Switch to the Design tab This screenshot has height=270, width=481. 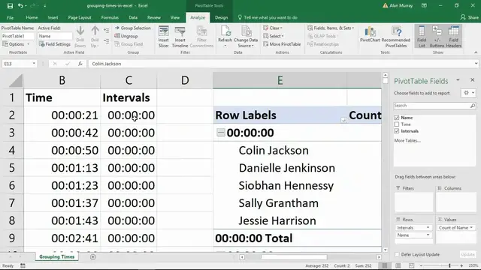tap(221, 17)
